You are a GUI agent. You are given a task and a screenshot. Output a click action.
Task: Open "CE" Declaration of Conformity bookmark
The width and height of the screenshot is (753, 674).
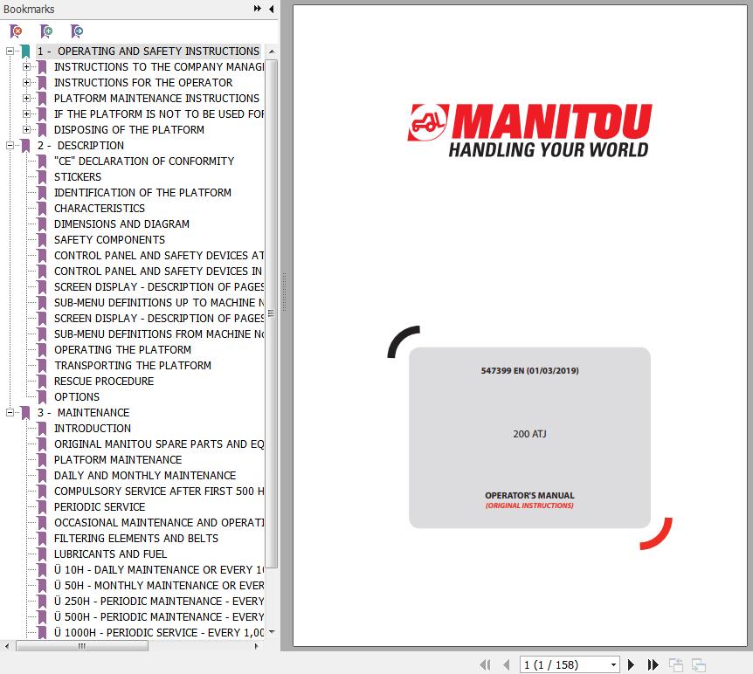pos(144,162)
